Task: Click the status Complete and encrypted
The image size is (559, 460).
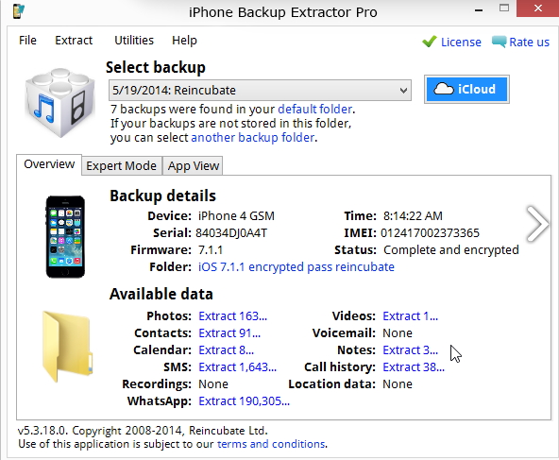Action: point(451,250)
